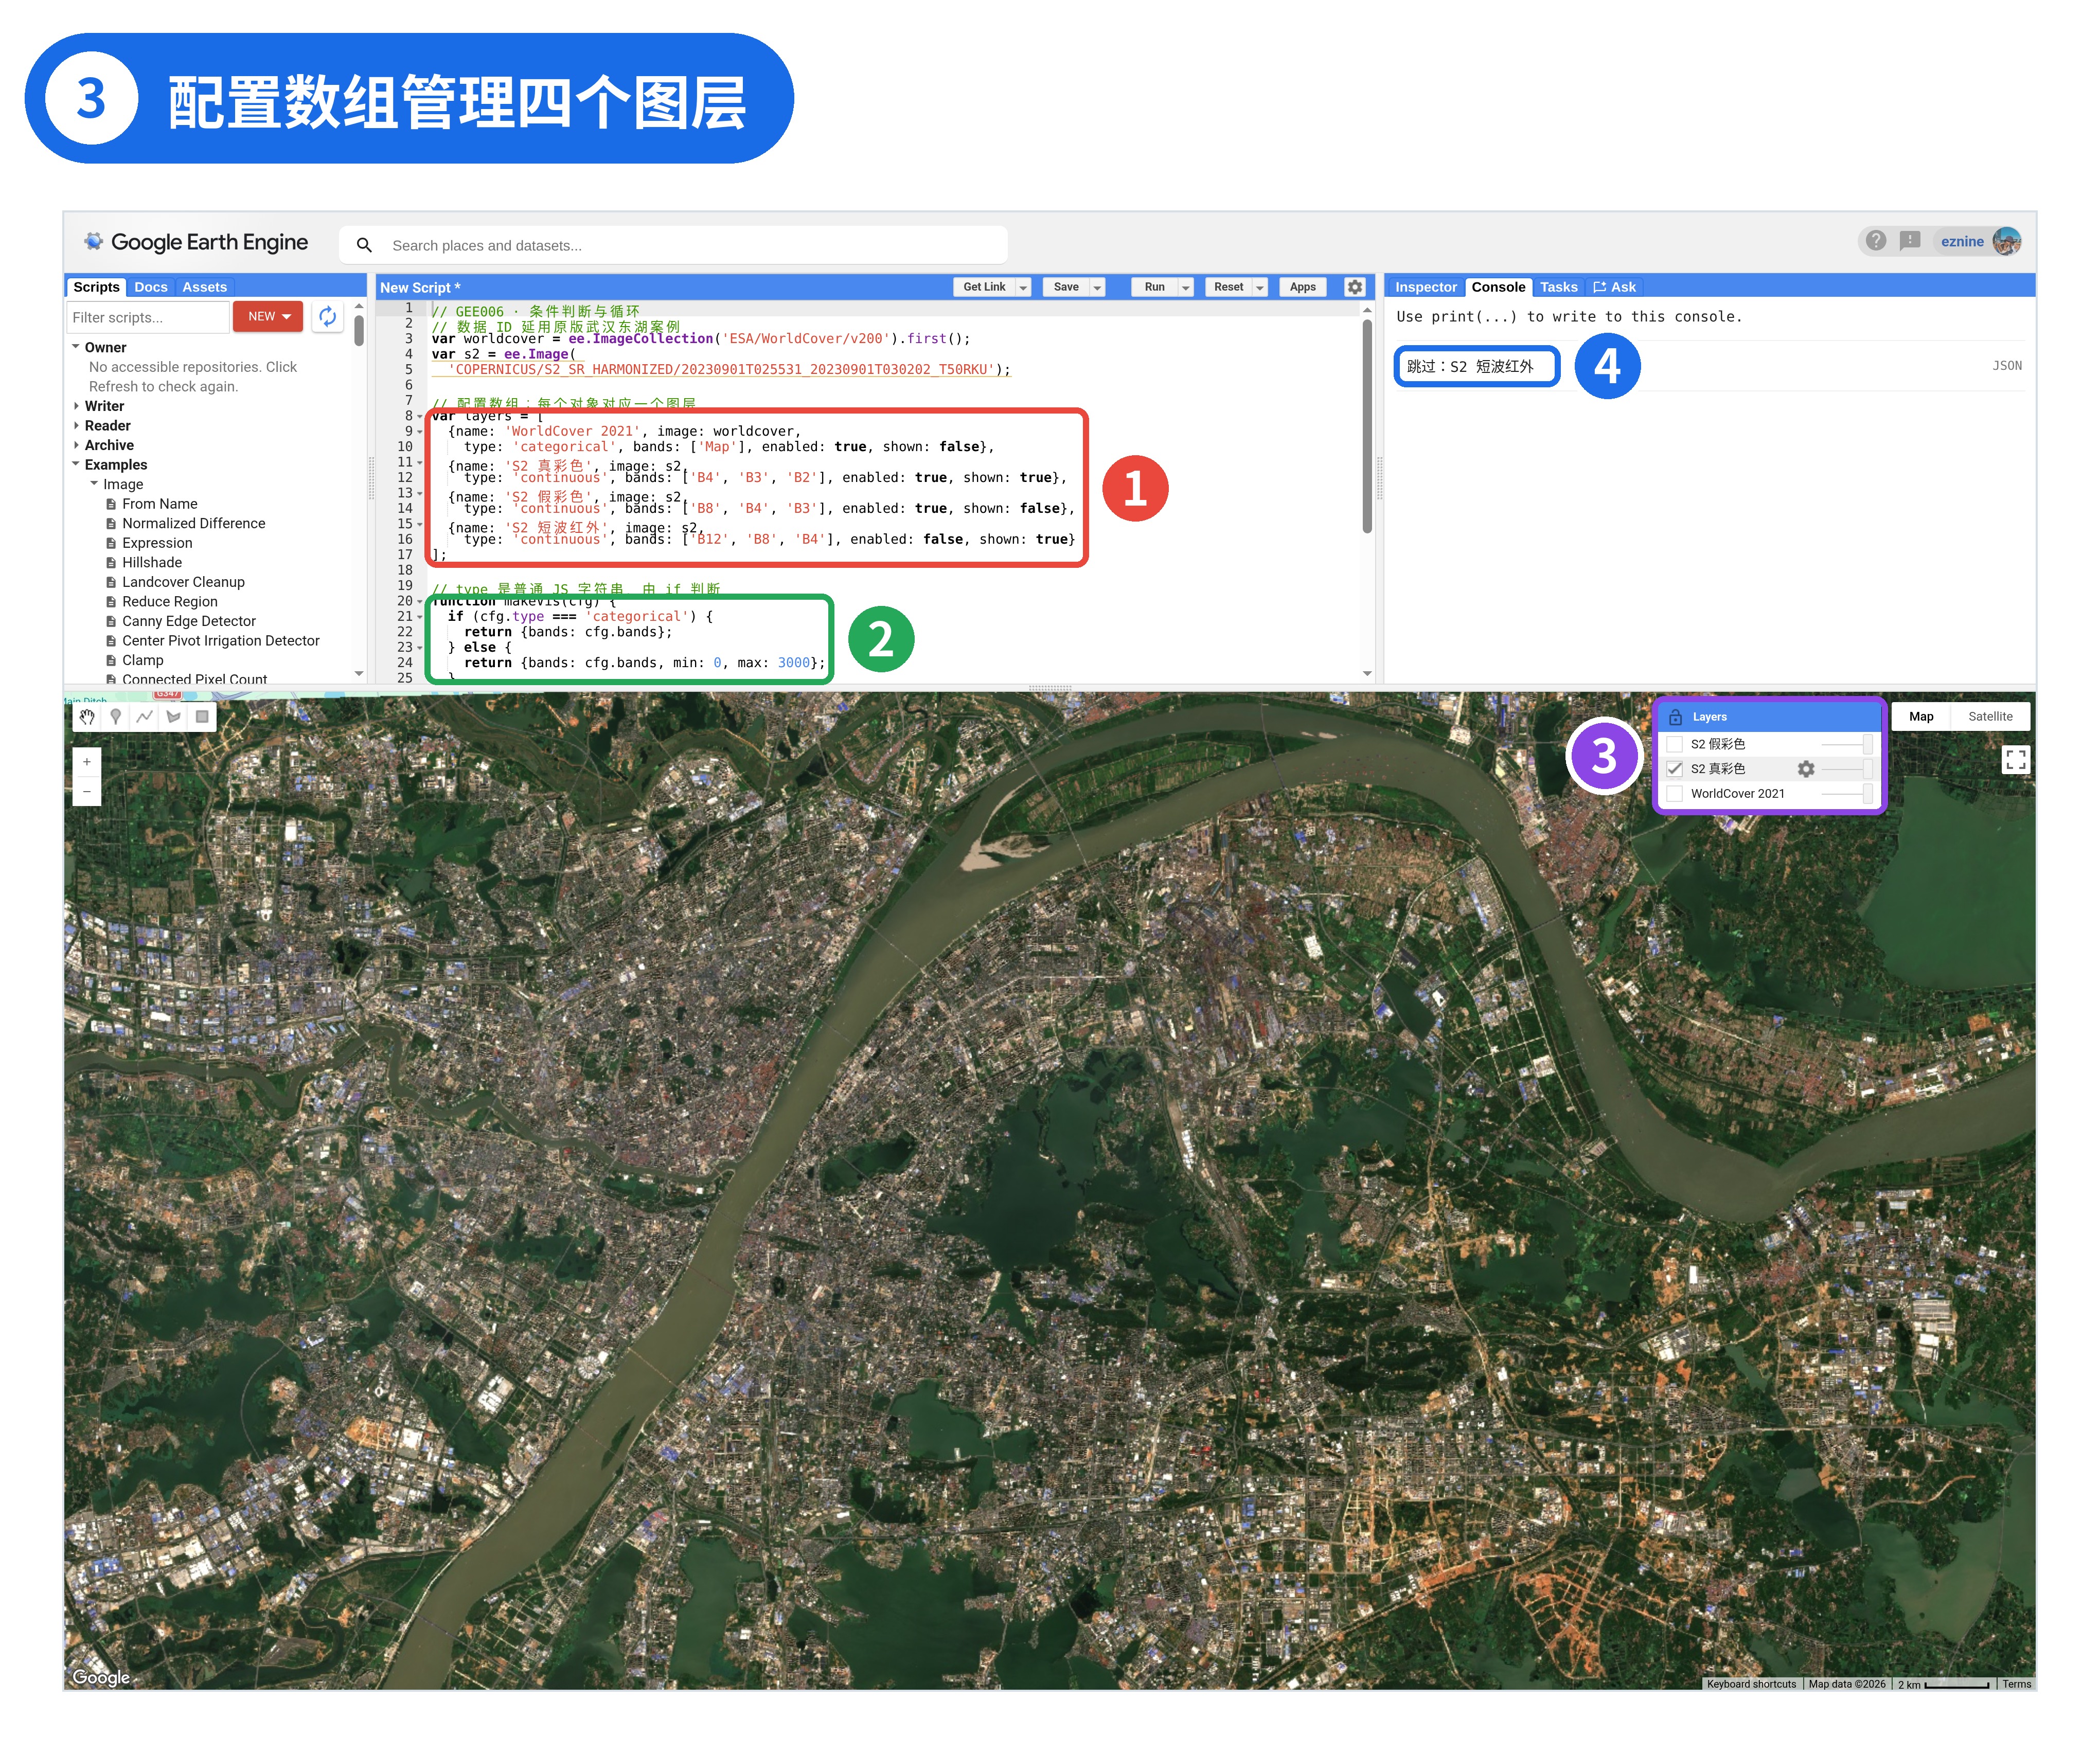
Task: Focus the Filter scripts input
Action: [148, 317]
